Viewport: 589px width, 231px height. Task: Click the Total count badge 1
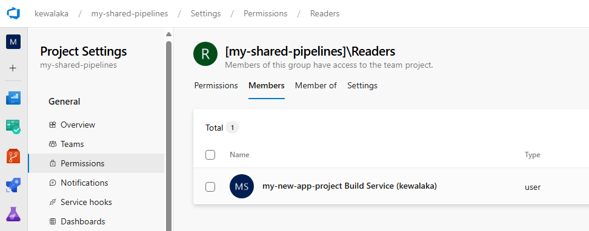point(232,128)
